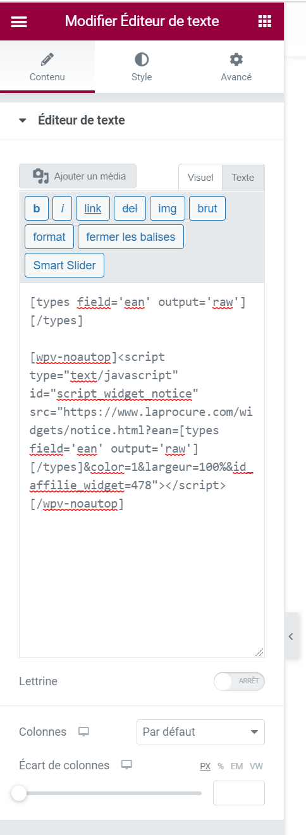Click the monitor icon beside Écart de colonnes
Image resolution: width=306 pixels, height=835 pixels.
tap(126, 765)
